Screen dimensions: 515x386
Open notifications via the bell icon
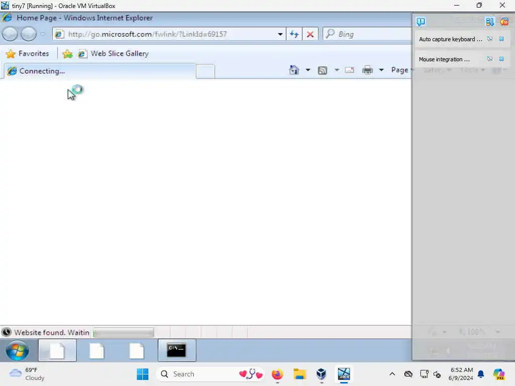(x=481, y=374)
